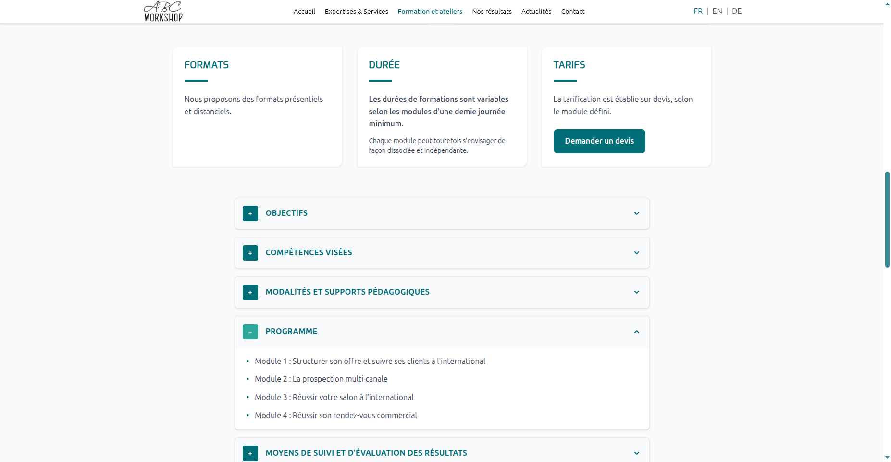Image resolution: width=891 pixels, height=462 pixels.
Task: Click the plus icon beside Objectifs
Action: 250,213
